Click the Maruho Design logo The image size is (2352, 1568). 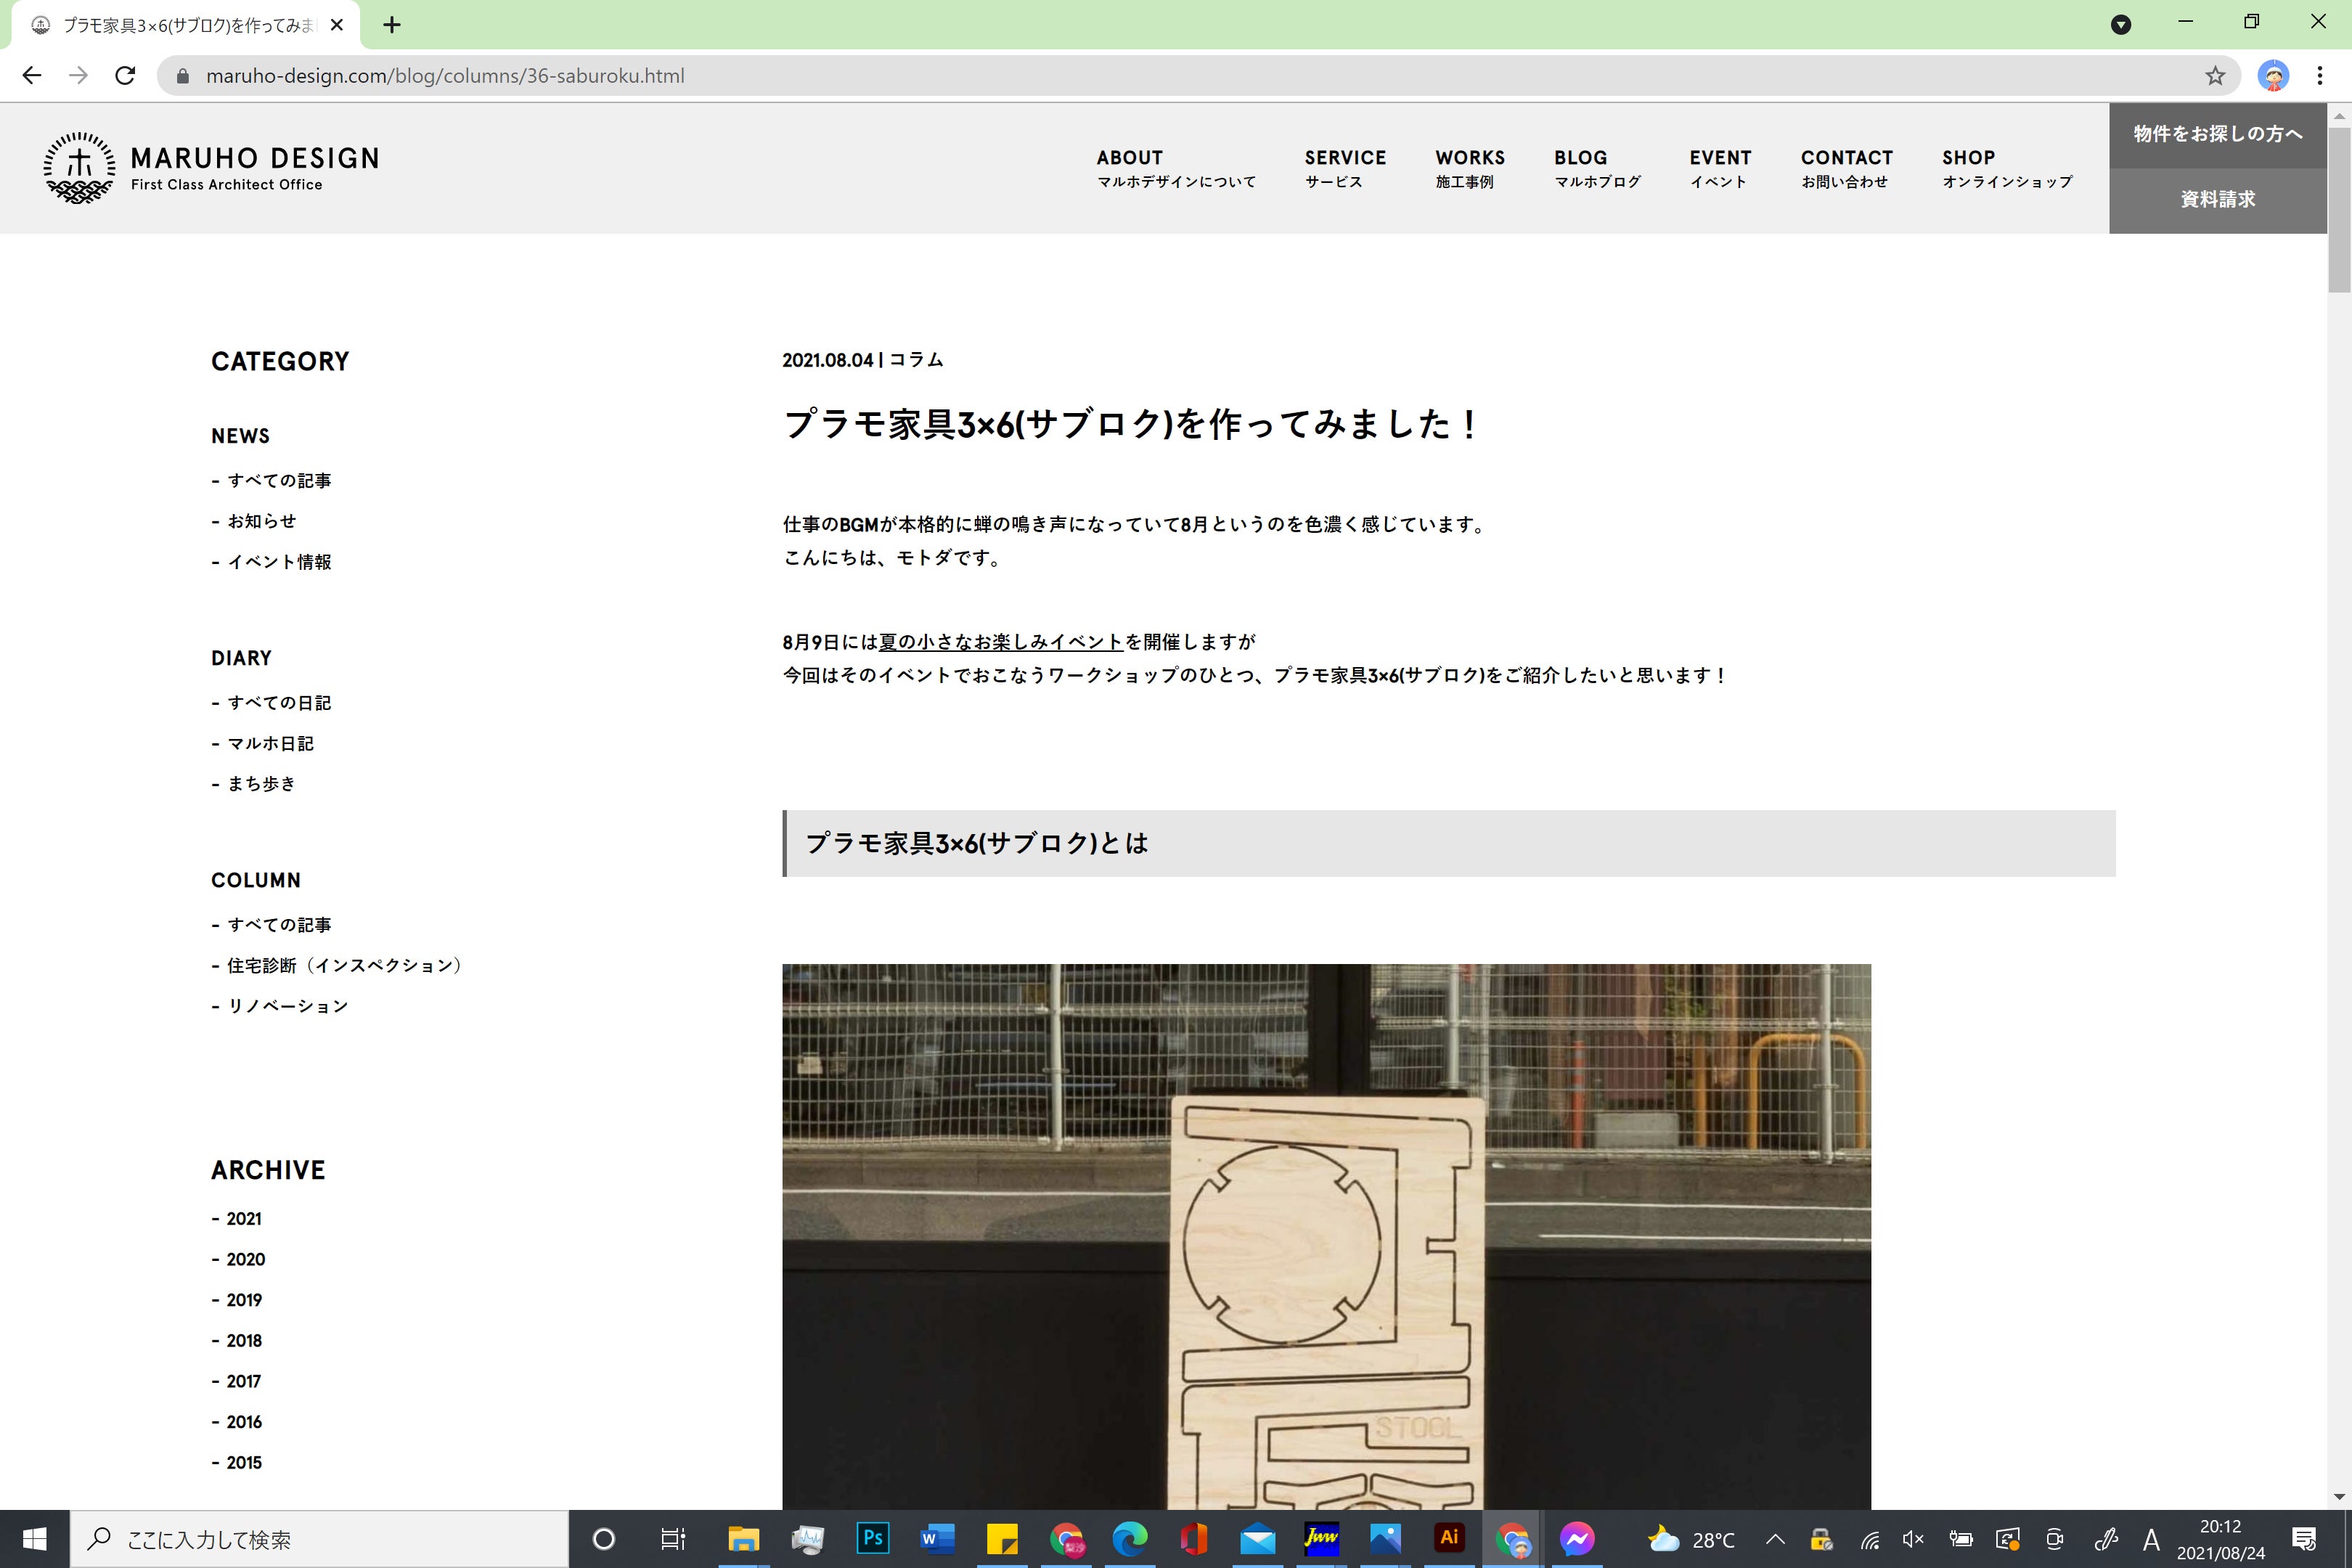tap(211, 168)
